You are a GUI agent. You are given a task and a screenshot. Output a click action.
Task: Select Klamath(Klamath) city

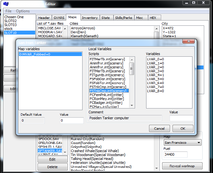pyautogui.click(x=84, y=36)
